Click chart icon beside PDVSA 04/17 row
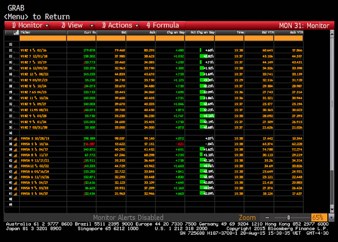The height and width of the screenshot is (242, 338). coord(15,150)
